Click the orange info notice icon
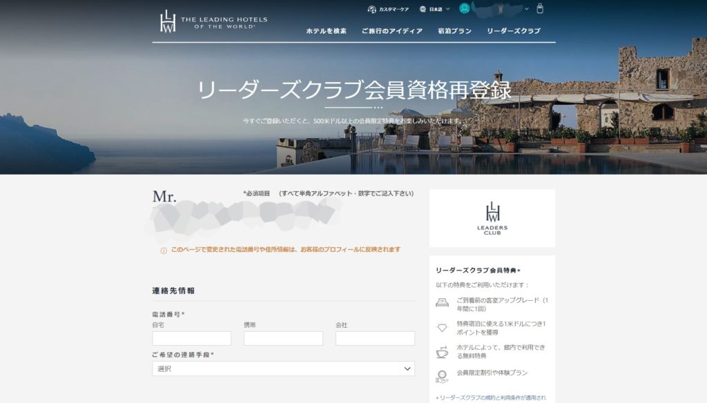The height and width of the screenshot is (403, 707). [x=164, y=250]
